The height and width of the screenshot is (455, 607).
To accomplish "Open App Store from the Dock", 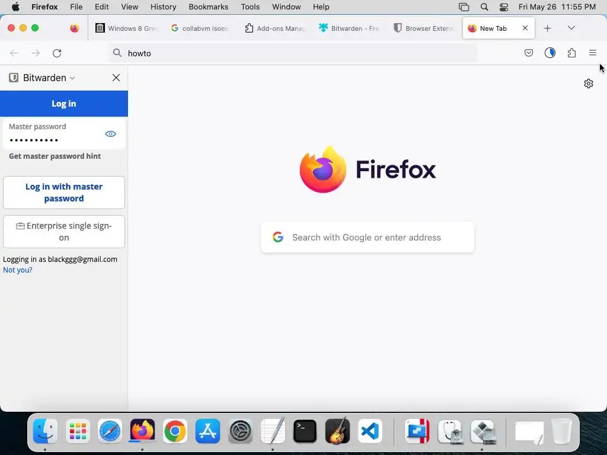I will click(207, 431).
